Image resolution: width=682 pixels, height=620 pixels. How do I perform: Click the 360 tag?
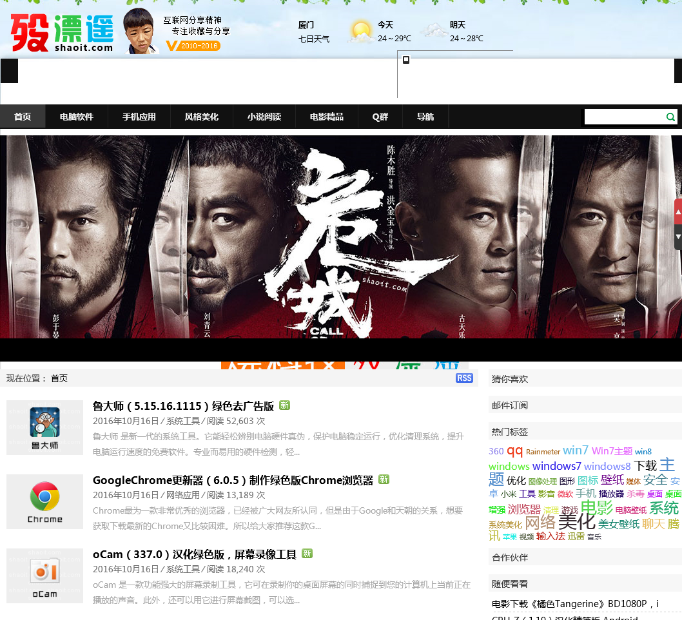[496, 451]
